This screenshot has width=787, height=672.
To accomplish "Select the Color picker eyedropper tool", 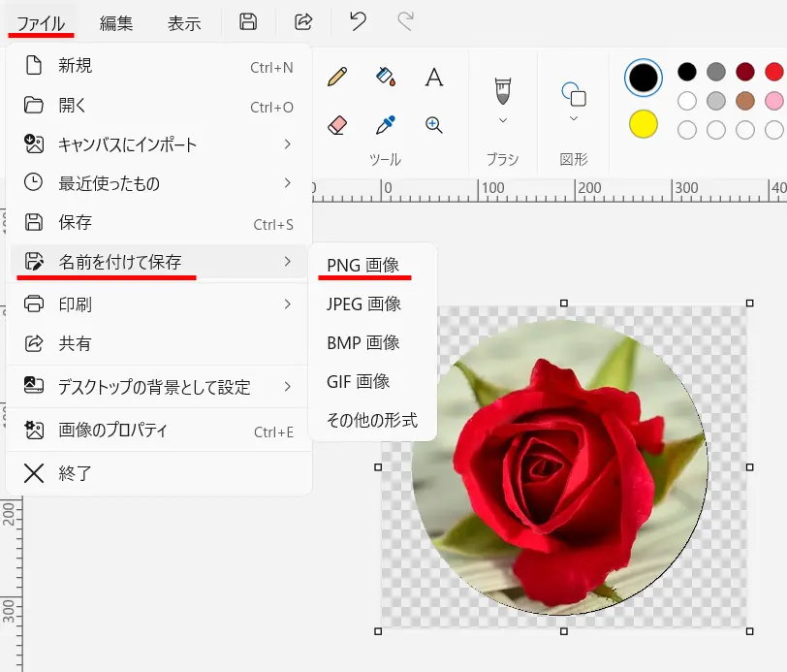I will pos(386,125).
